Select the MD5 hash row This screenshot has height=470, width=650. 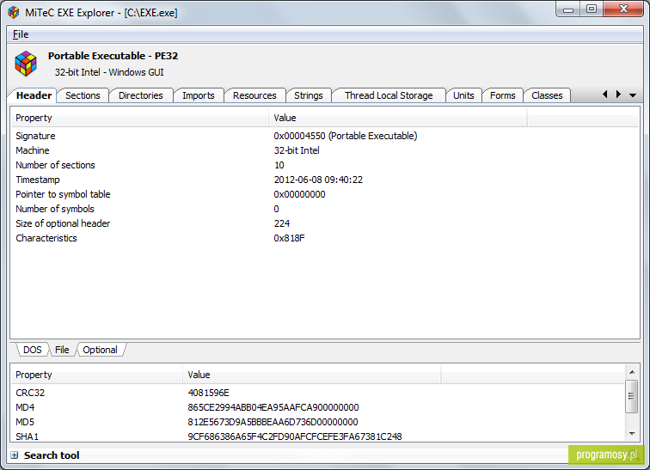point(318,422)
